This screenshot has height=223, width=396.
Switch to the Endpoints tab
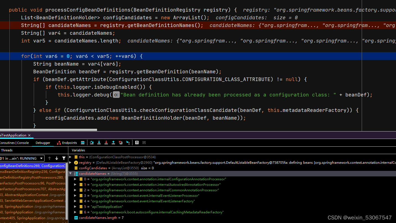67,143
